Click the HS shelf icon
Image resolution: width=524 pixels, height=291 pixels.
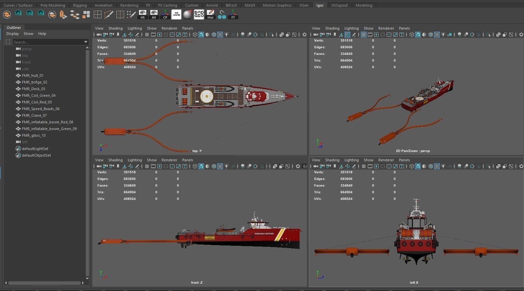click(143, 14)
